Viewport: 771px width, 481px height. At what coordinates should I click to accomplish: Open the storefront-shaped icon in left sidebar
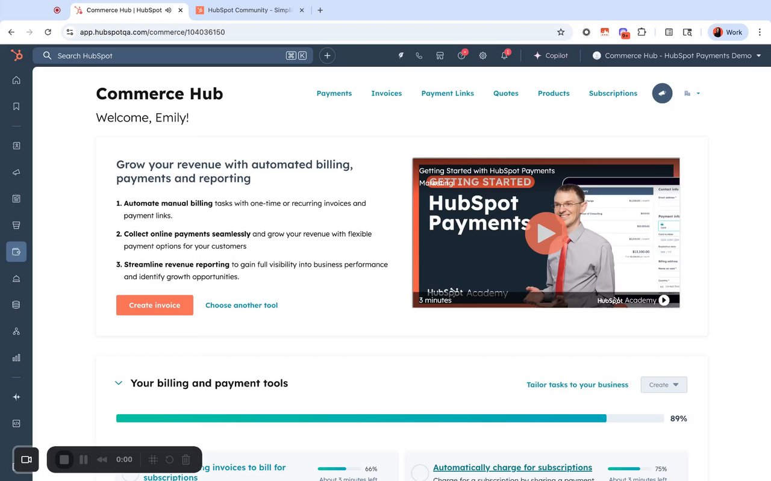[16, 225]
